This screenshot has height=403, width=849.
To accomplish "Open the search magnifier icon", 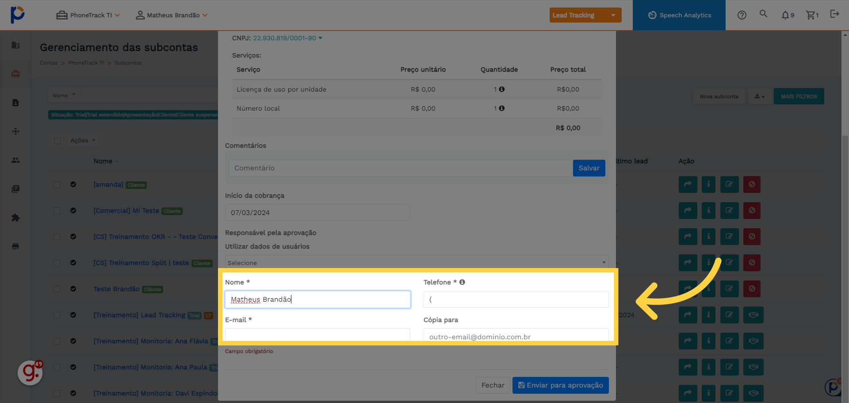I will (763, 14).
